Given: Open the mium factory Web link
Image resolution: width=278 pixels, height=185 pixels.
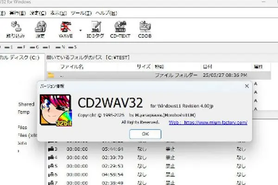Looking at the screenshot, I should (208, 123).
